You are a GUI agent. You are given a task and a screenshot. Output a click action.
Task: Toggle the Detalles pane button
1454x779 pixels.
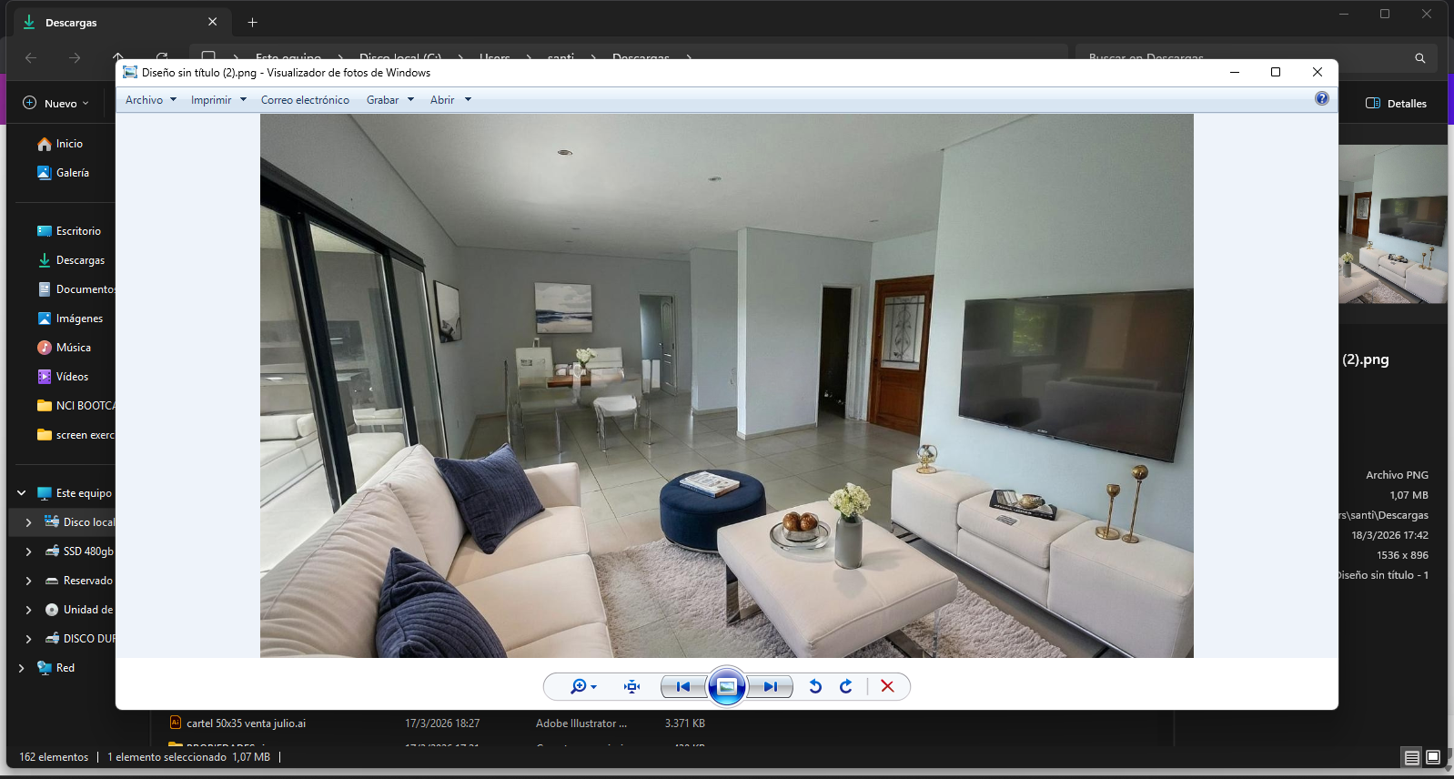pyautogui.click(x=1396, y=104)
